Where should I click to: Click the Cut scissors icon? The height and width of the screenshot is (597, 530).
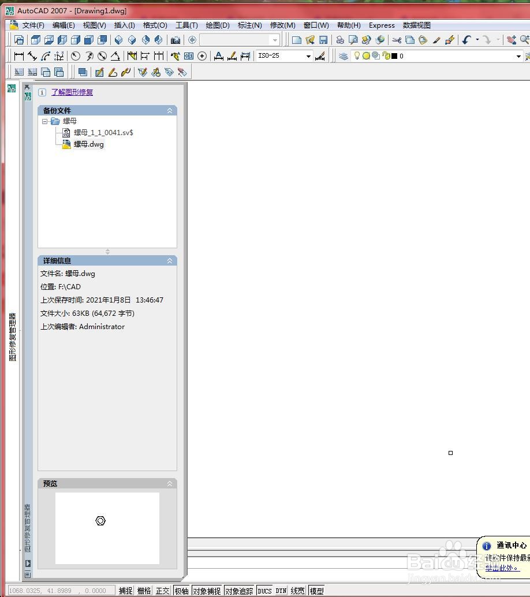[397, 40]
